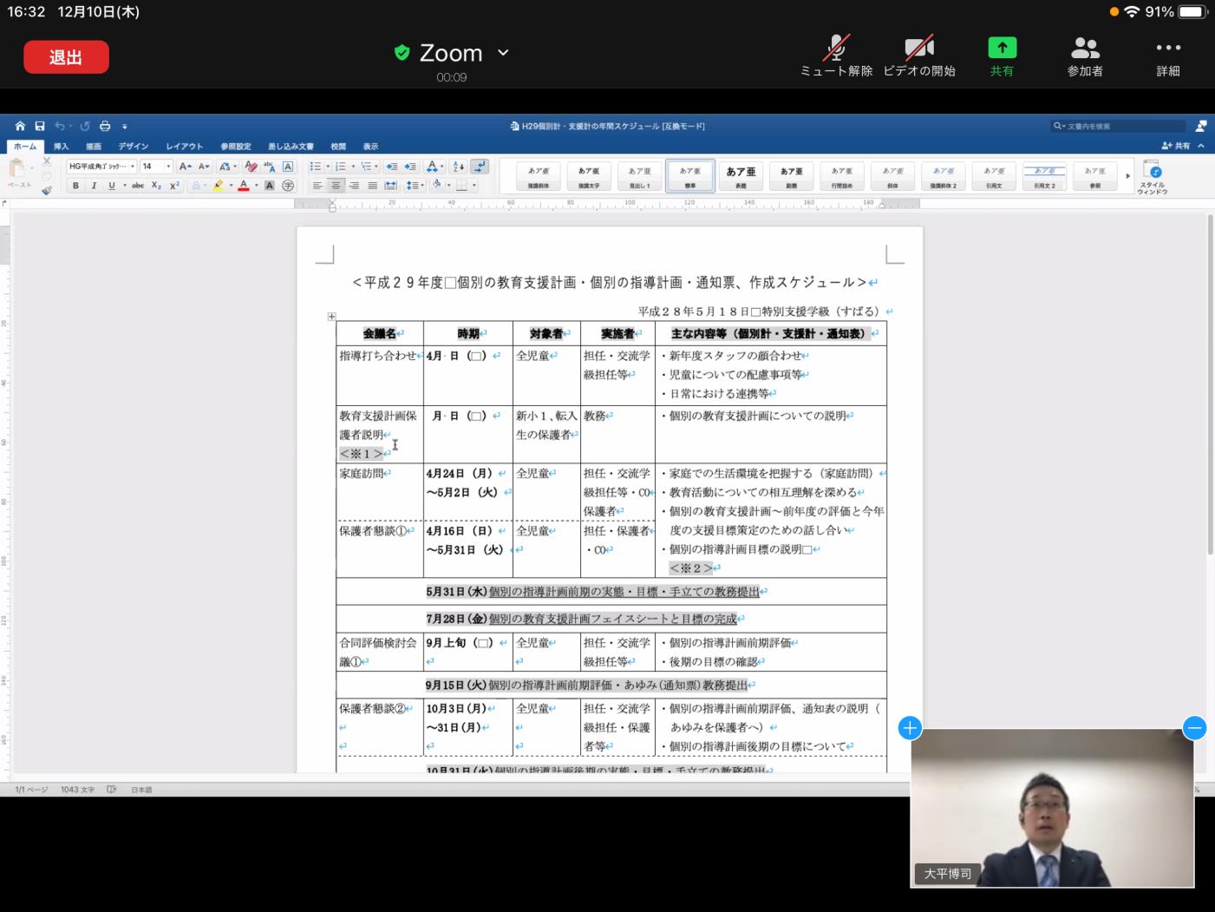1215x912 pixels.
Task: Open the スタイルウィンドウ (Style Window)
Action: (x=1152, y=176)
